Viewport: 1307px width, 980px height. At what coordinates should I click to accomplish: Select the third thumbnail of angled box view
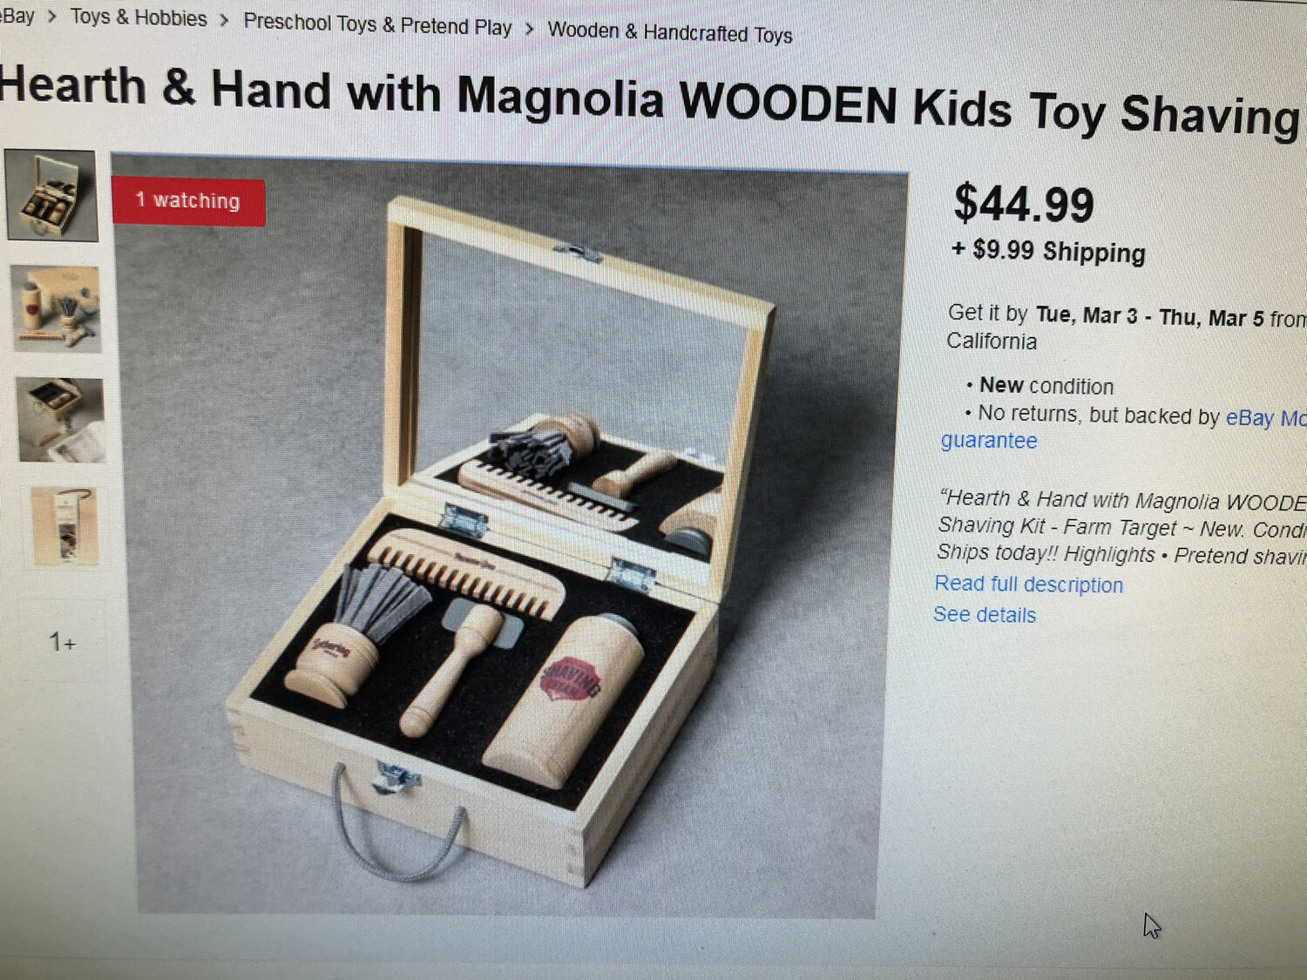pos(61,420)
